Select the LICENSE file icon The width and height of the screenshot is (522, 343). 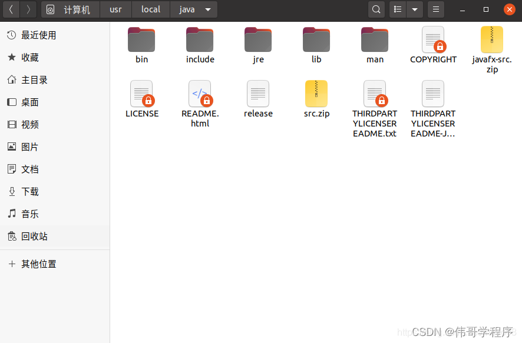tap(142, 94)
